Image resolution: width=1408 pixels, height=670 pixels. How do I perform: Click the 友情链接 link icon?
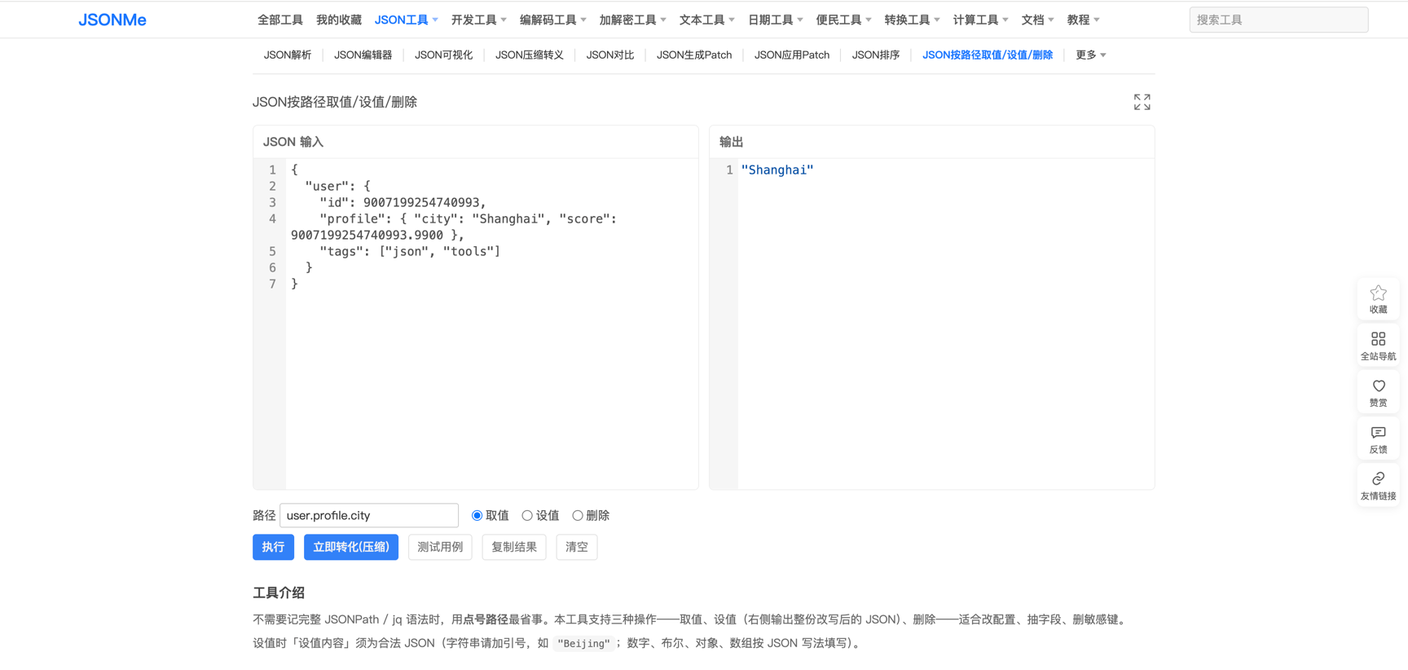[1378, 485]
